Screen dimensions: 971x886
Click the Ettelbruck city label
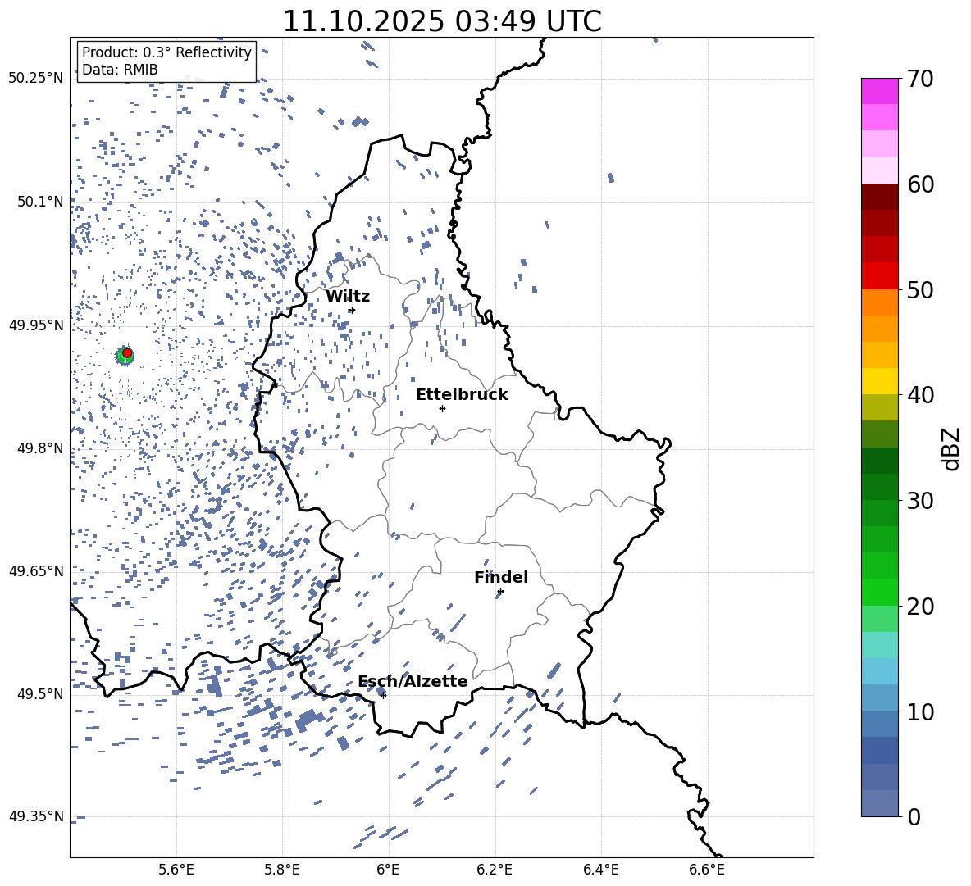click(x=462, y=395)
